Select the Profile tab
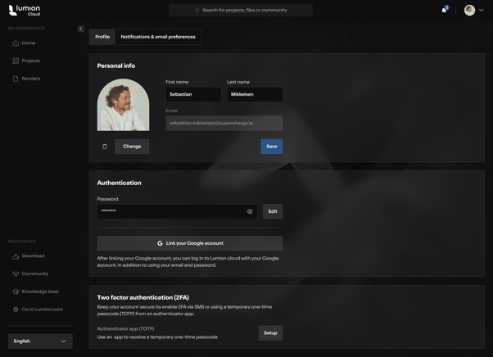Viewport: 493px width, 357px height. click(x=102, y=37)
